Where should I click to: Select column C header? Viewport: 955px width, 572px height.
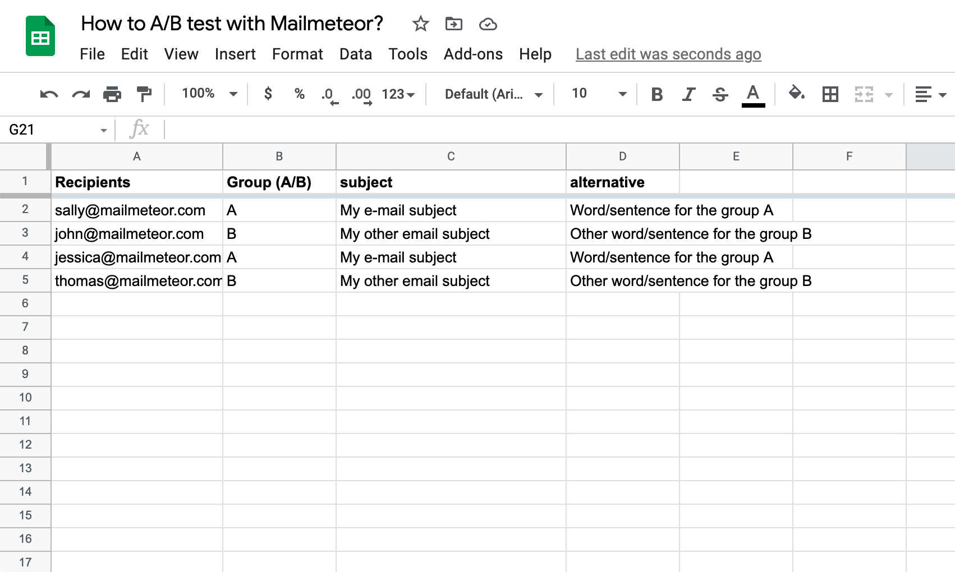coord(451,156)
